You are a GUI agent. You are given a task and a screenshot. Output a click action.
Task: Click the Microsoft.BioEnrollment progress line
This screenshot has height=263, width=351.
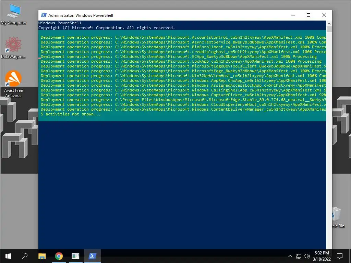(183, 47)
